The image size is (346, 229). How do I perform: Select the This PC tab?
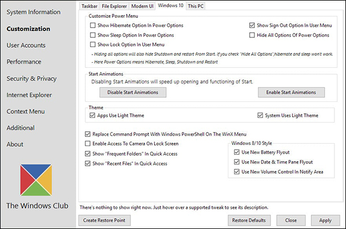tap(195, 6)
